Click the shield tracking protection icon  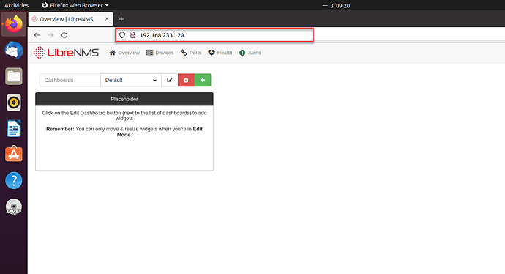click(122, 35)
